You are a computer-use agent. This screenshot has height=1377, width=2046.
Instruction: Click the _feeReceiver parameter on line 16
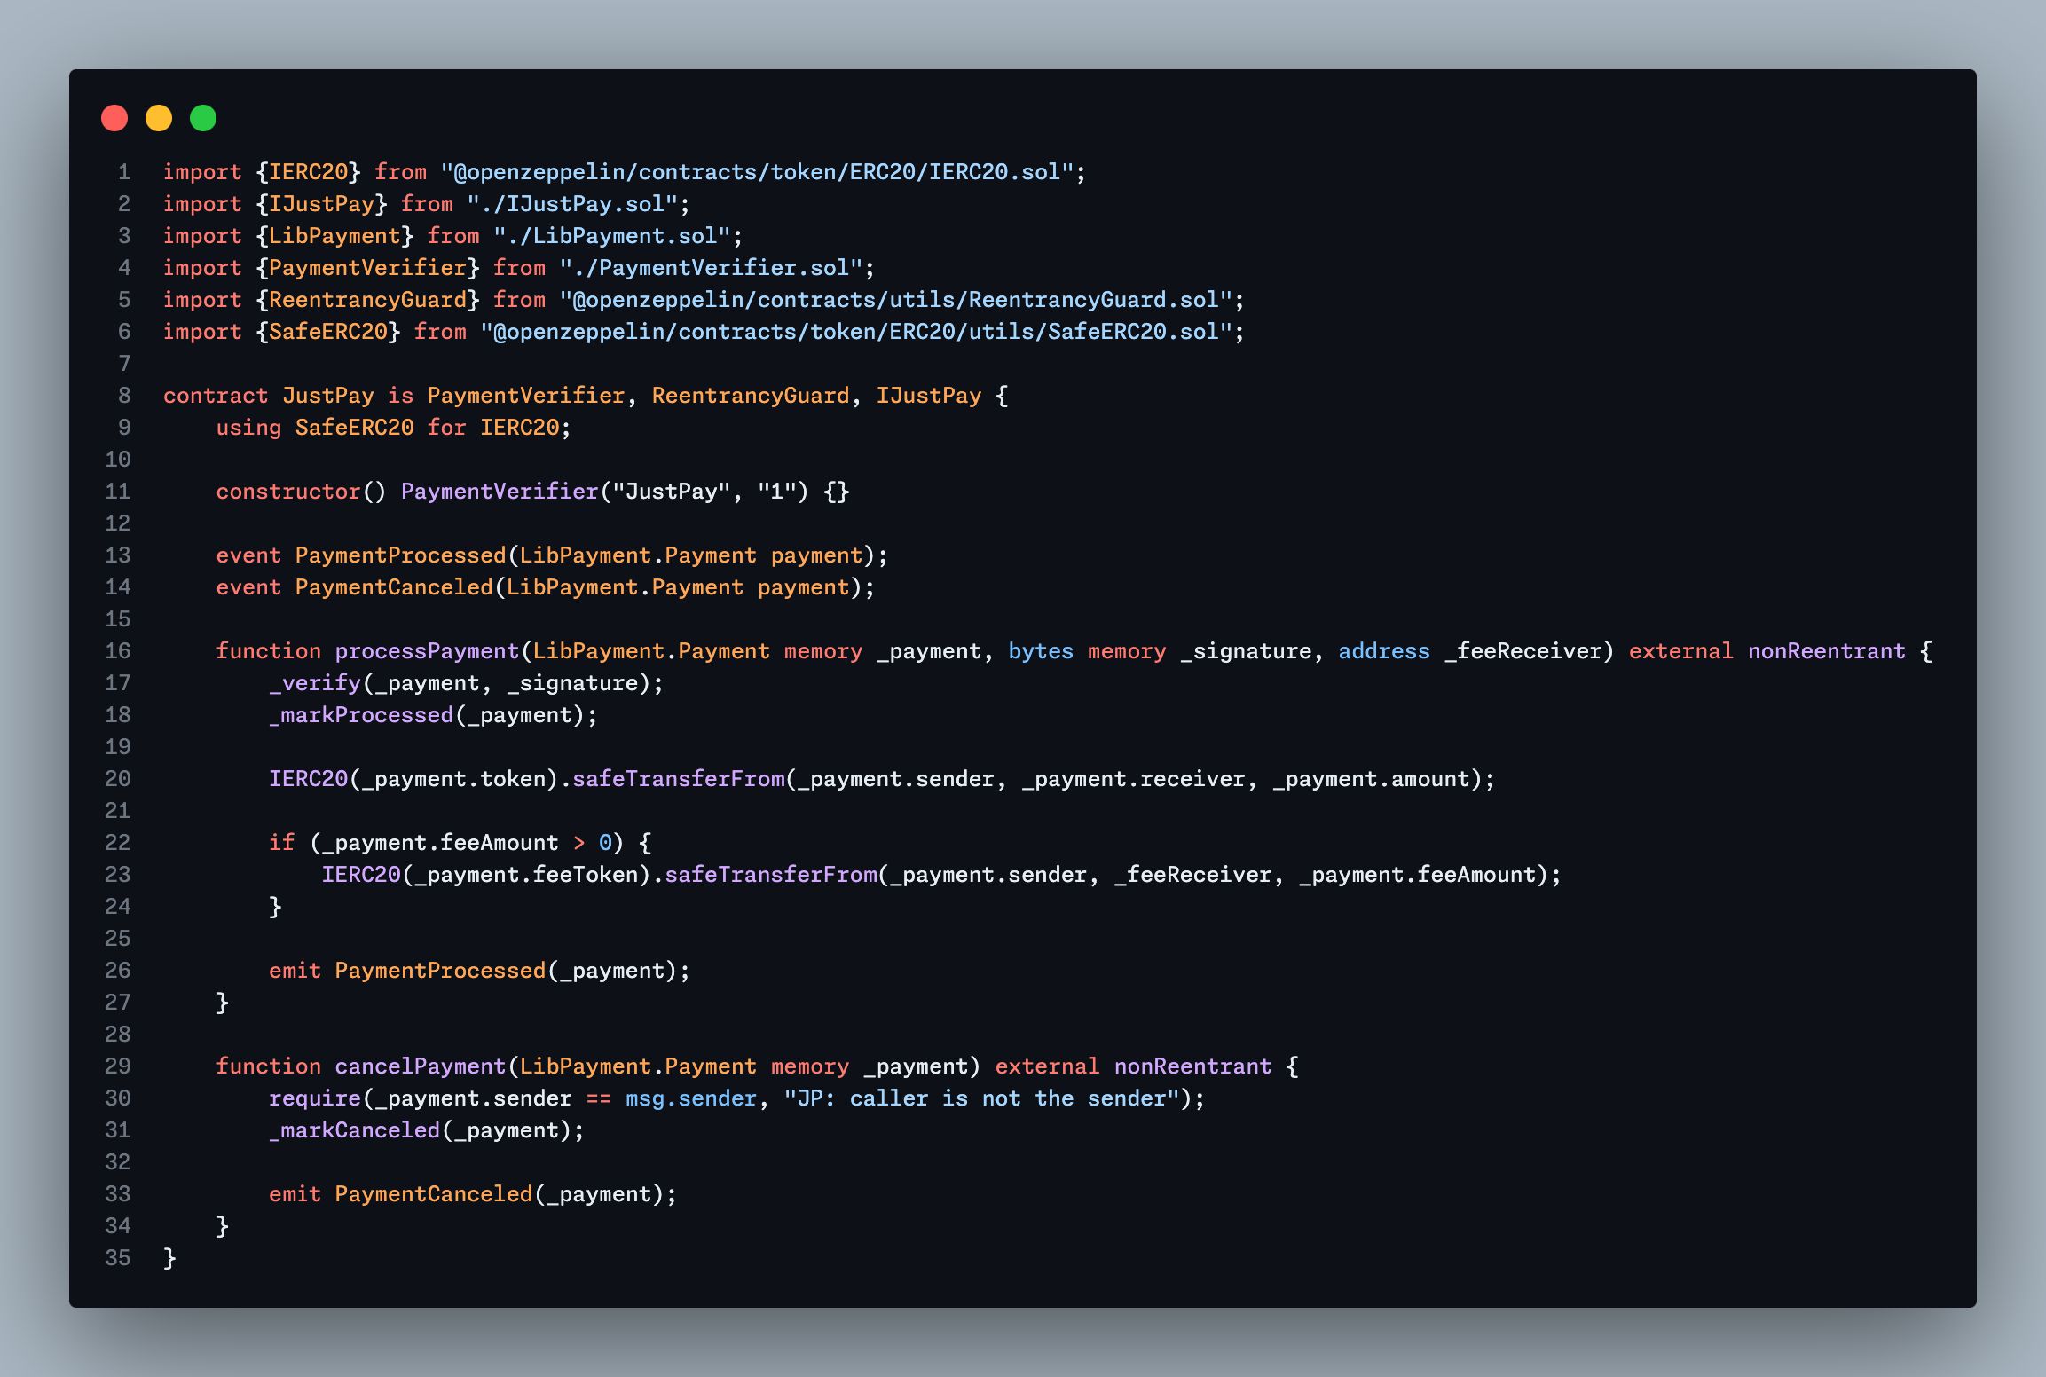point(1523,651)
